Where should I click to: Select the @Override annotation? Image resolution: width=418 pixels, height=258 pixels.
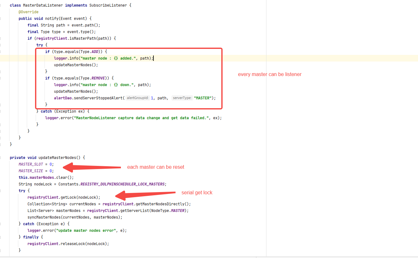pyautogui.click(x=28, y=12)
